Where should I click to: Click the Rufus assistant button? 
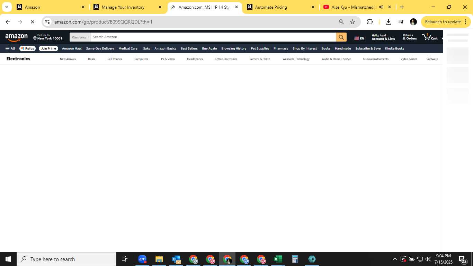[28, 48]
